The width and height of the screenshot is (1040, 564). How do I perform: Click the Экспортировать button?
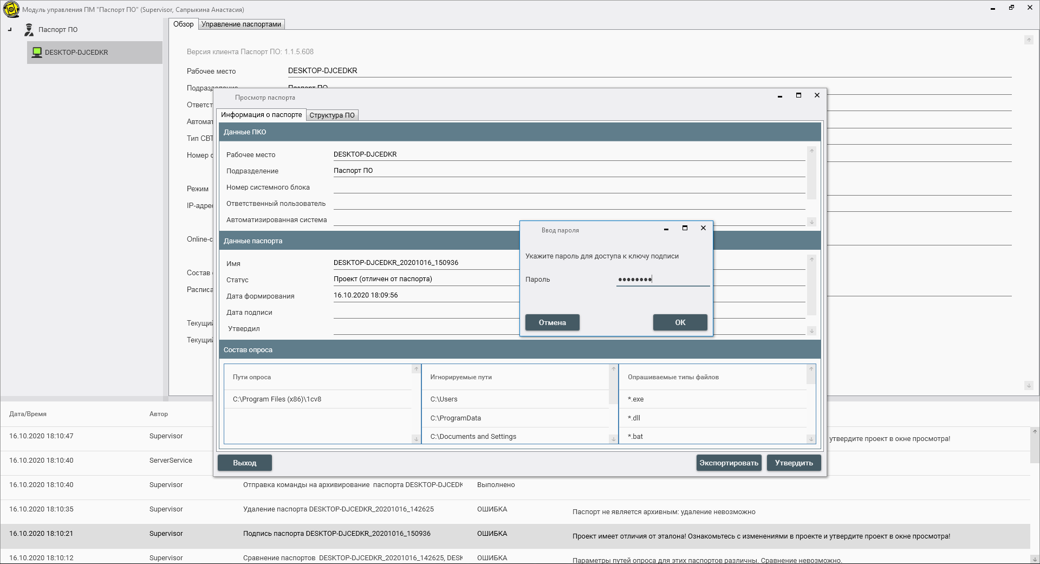[x=729, y=463]
